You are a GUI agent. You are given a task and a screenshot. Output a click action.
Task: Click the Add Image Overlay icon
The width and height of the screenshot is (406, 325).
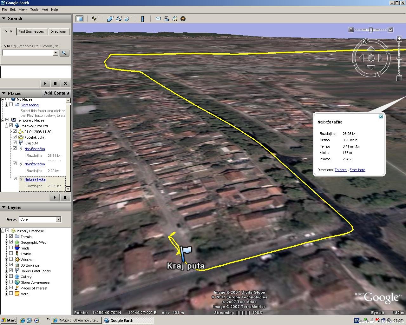click(x=128, y=19)
